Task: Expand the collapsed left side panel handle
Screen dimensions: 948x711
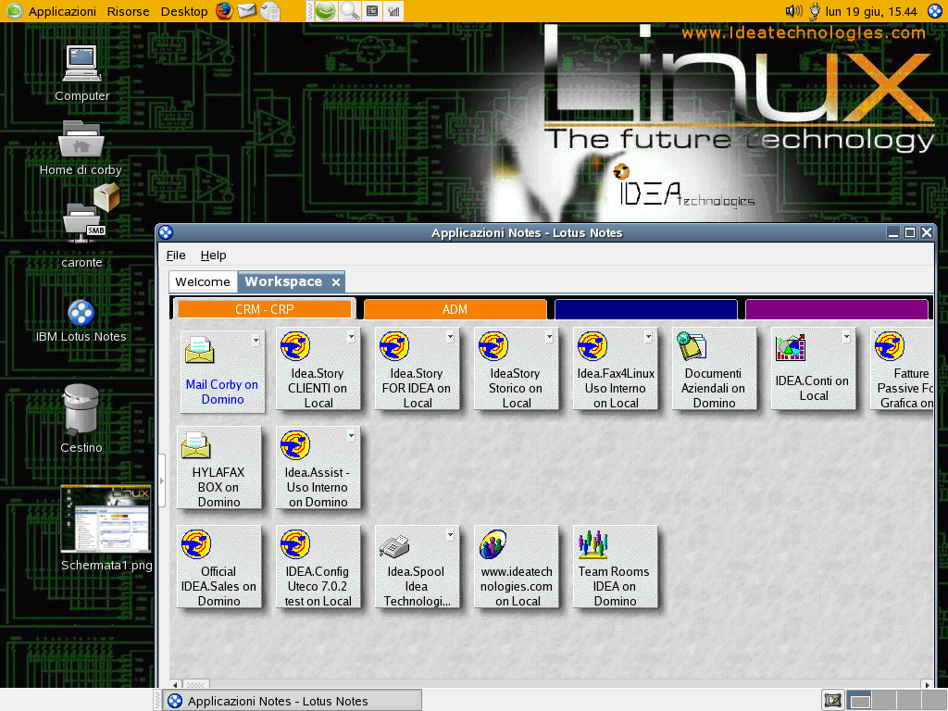Action: pyautogui.click(x=161, y=480)
